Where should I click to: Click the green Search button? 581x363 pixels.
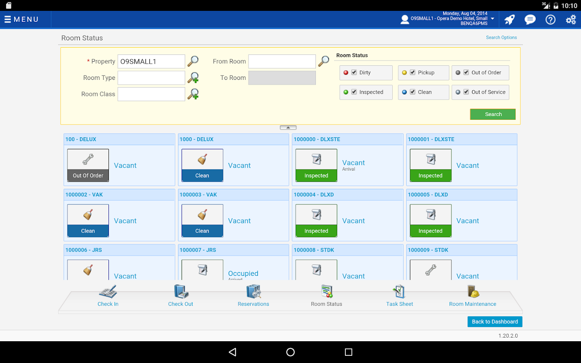point(493,114)
